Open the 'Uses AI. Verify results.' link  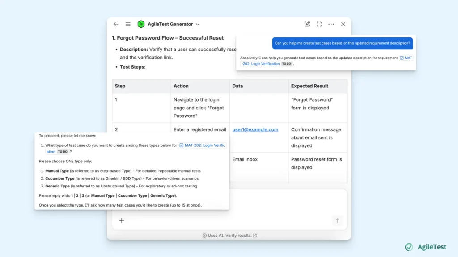click(x=229, y=236)
